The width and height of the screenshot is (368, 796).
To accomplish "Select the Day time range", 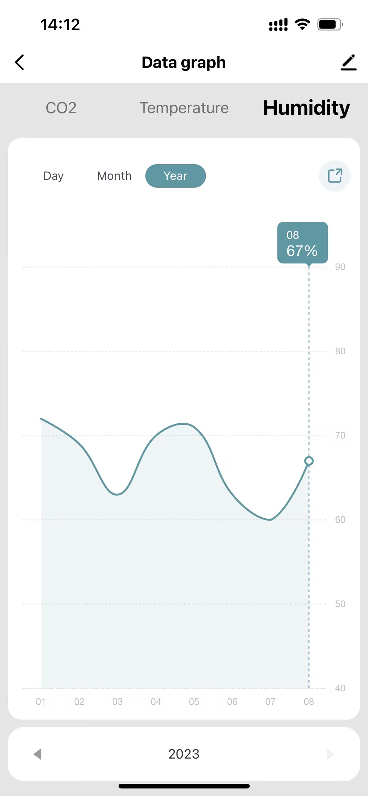I will 53,176.
